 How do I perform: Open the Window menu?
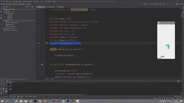[x=49, y=1]
